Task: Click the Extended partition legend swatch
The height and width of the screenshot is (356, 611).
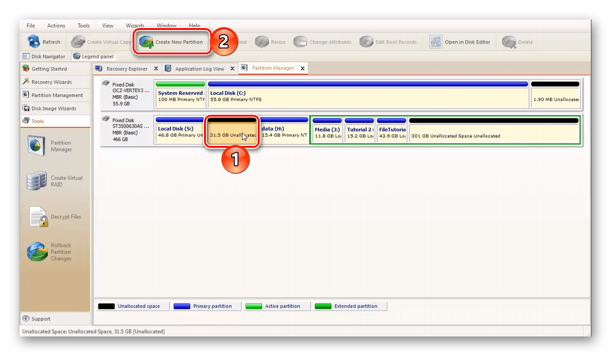Action: point(323,306)
